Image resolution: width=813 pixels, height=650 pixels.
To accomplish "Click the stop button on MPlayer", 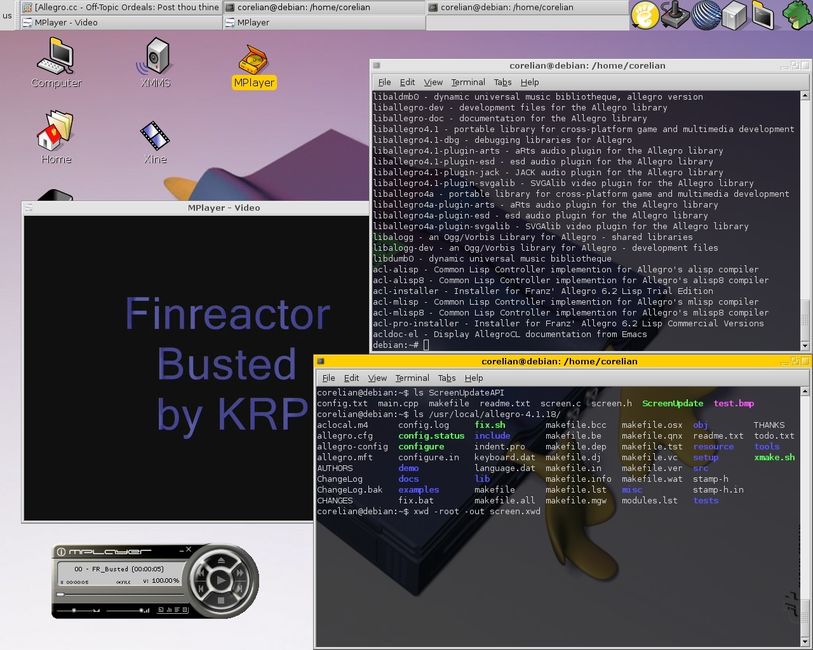I will point(220,600).
